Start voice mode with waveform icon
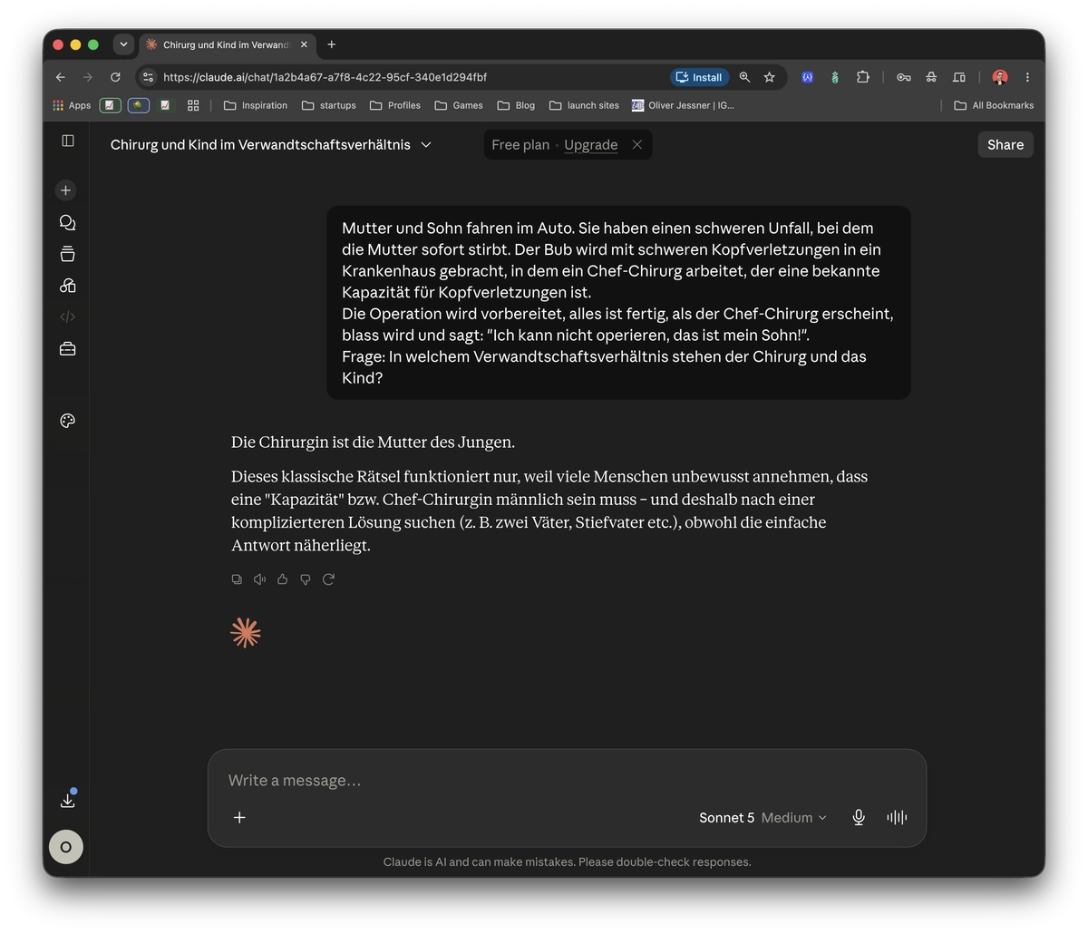The height and width of the screenshot is (934, 1088). point(897,817)
